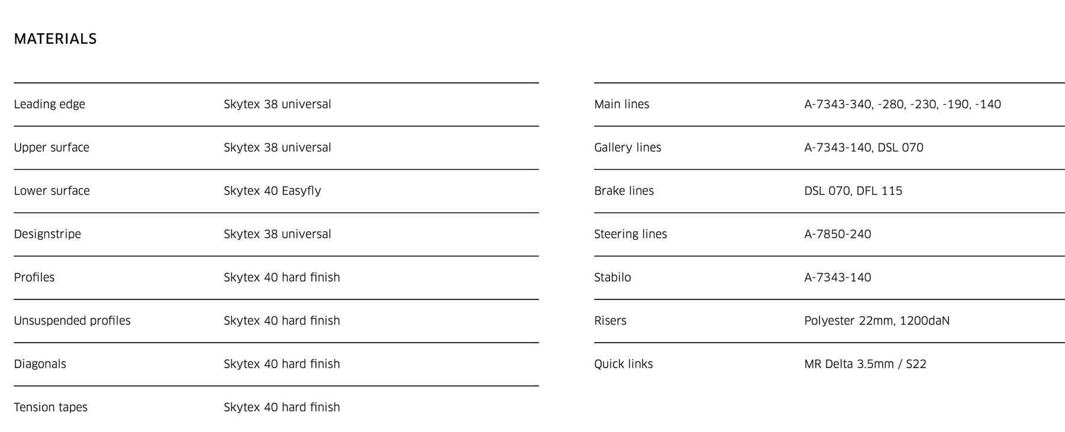Select the Profiles label
The image size is (1065, 432).
click(x=34, y=278)
